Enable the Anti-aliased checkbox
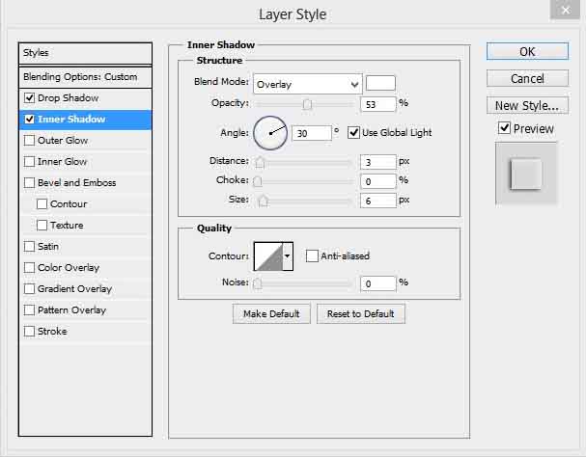 coord(312,256)
